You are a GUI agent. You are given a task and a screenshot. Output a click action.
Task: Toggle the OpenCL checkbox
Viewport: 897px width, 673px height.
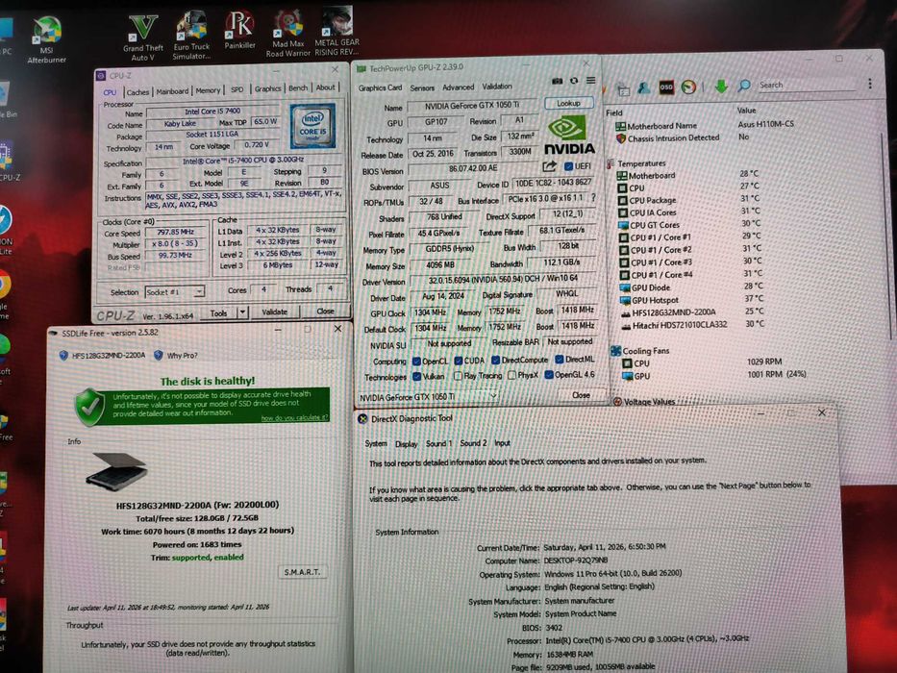coord(416,361)
